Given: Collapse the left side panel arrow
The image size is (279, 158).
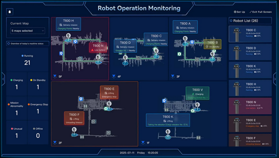Looking at the screenshot, I should click(x=3, y=79).
